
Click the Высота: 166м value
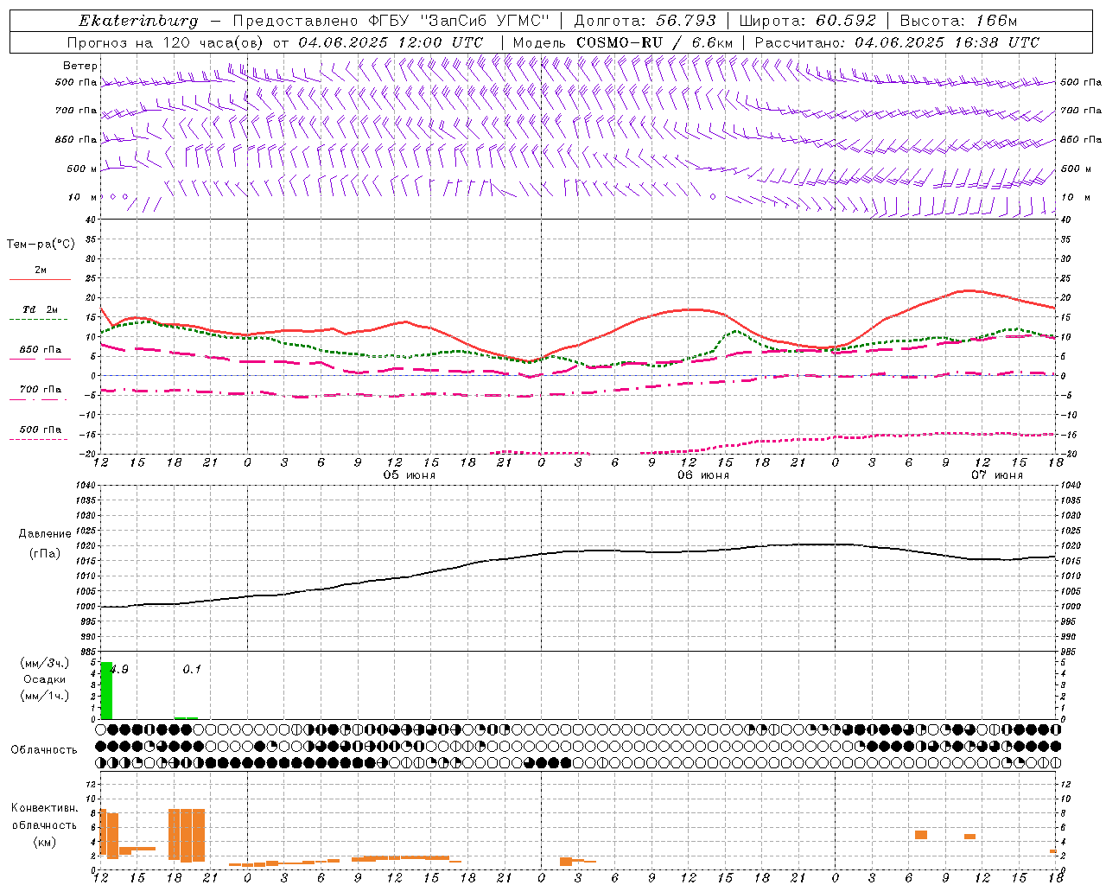(x=958, y=21)
